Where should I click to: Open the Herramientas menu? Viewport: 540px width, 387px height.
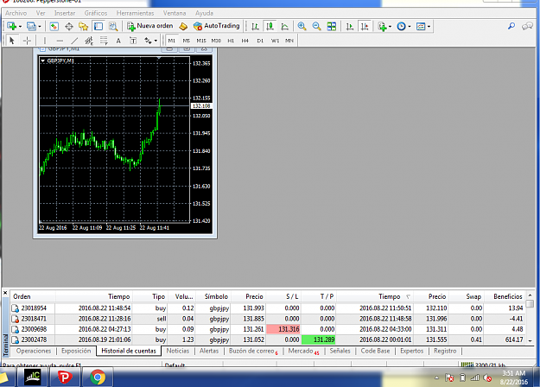(x=135, y=13)
